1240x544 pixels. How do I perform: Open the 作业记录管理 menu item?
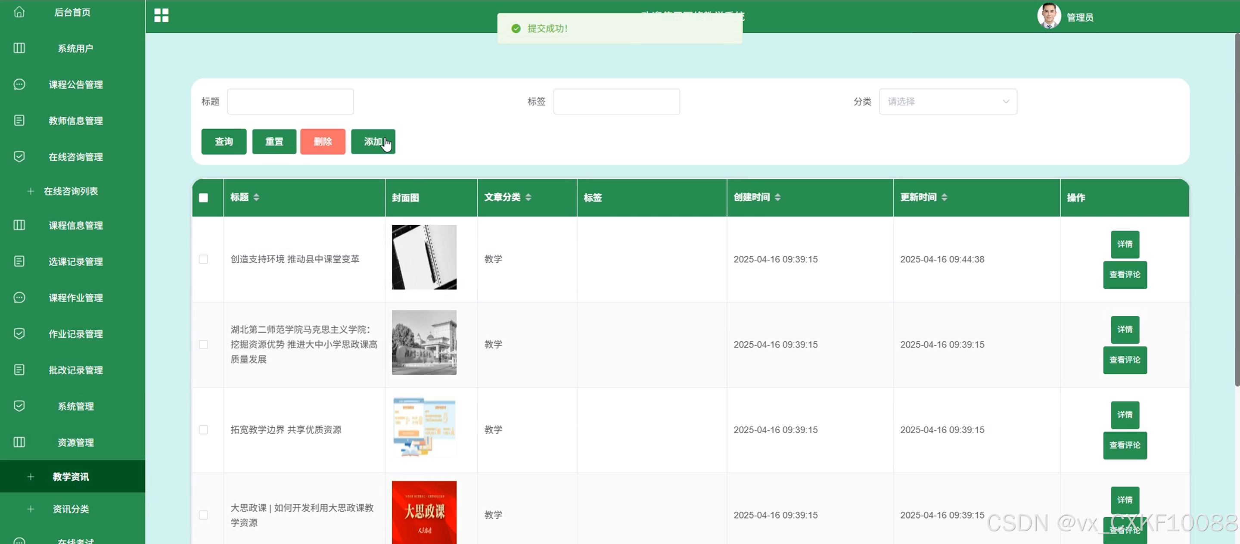click(75, 334)
